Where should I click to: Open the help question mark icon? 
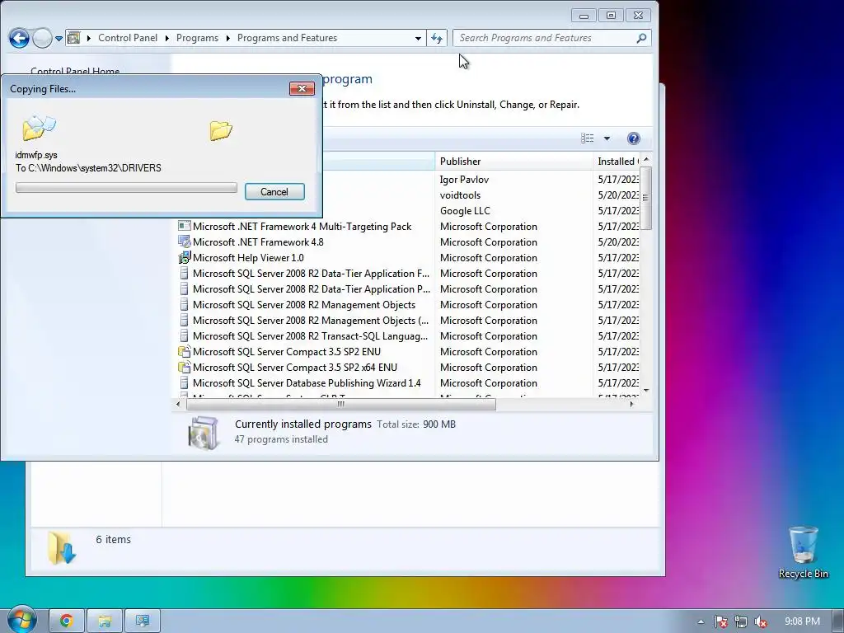coord(634,138)
